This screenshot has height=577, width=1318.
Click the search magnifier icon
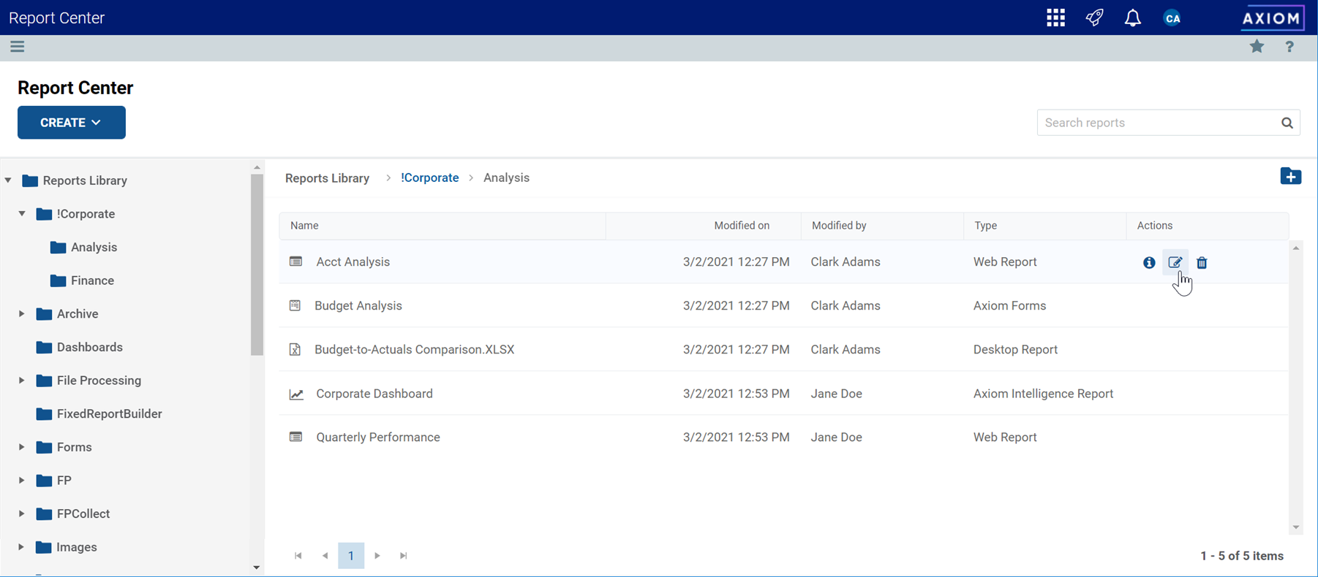pos(1287,123)
